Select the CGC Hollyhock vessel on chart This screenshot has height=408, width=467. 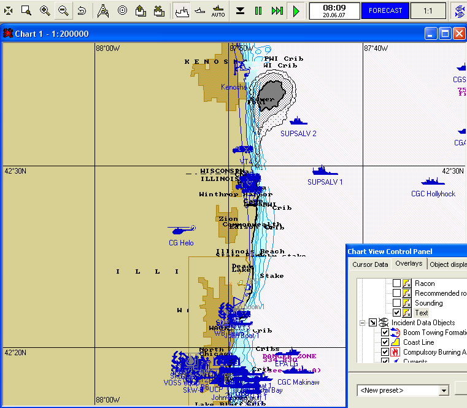pyautogui.click(x=433, y=181)
